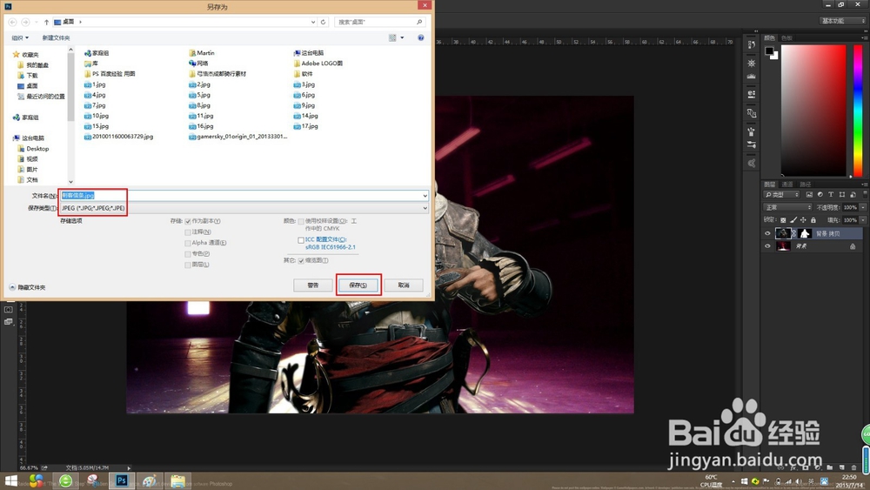Open the File Explorer folder icon on taskbar
Screen dimensions: 870x490
[x=177, y=480]
